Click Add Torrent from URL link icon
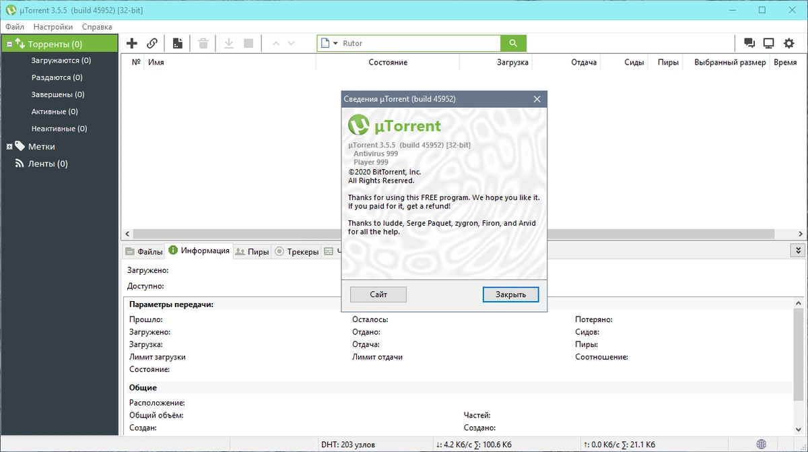This screenshot has width=808, height=452. [152, 43]
